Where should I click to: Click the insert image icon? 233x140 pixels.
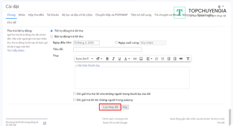pos(141,59)
